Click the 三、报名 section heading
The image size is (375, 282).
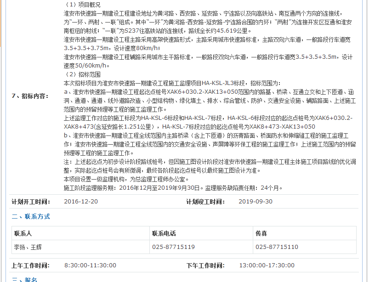click(x=24, y=280)
